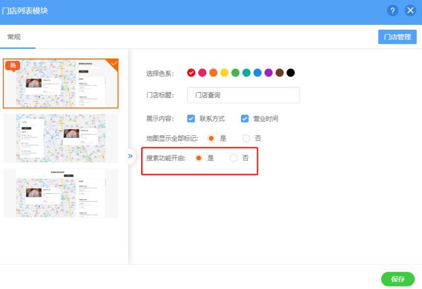Uncheck the 营业时间 checkbox
This screenshot has height=289, width=422.
point(245,118)
